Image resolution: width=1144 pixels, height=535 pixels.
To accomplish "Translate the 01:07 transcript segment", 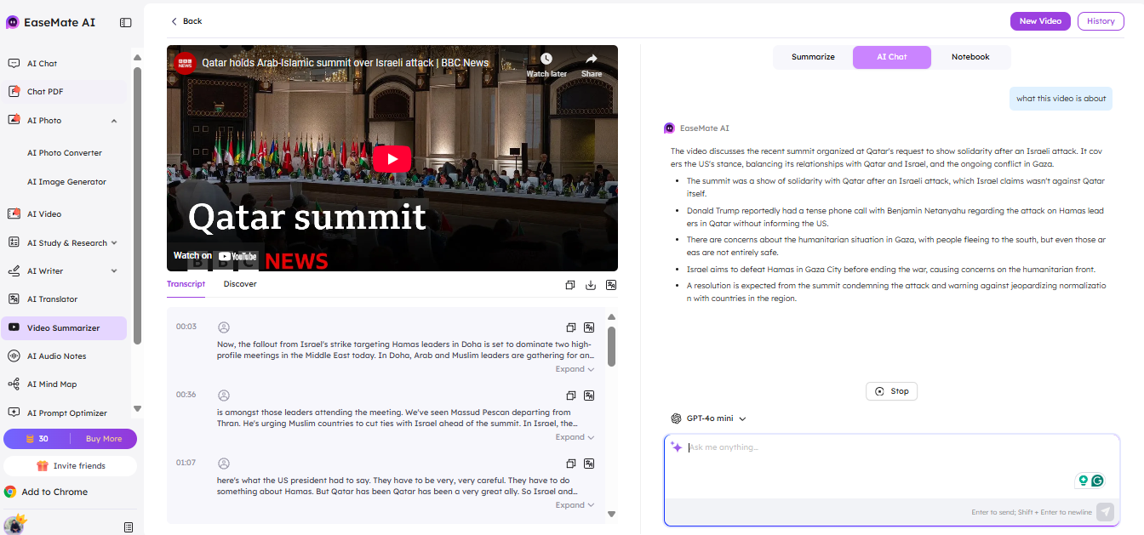I will [589, 464].
